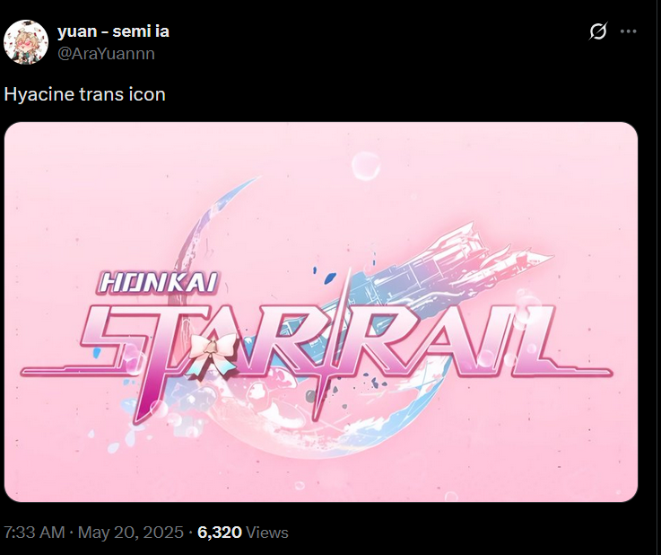661x555 pixels.
Task: Click the word Views beside the count
Action: 267,533
